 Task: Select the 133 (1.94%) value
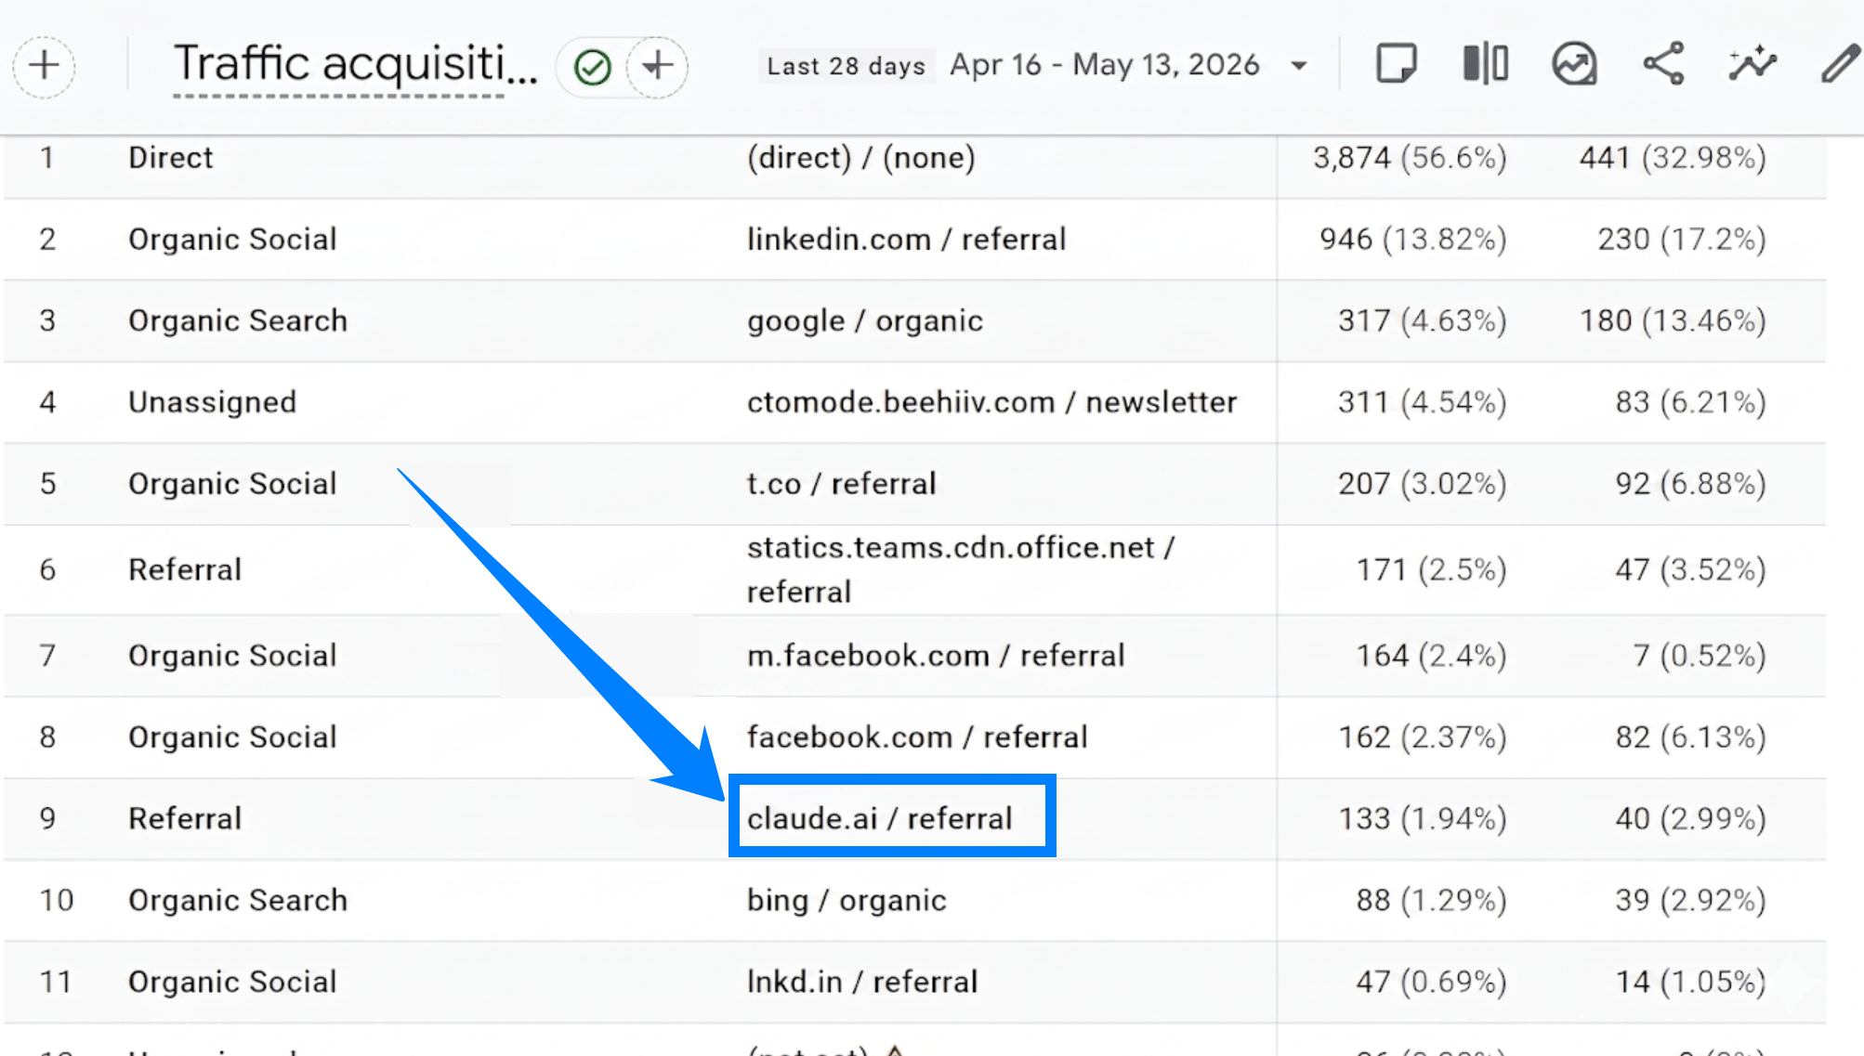click(1422, 819)
